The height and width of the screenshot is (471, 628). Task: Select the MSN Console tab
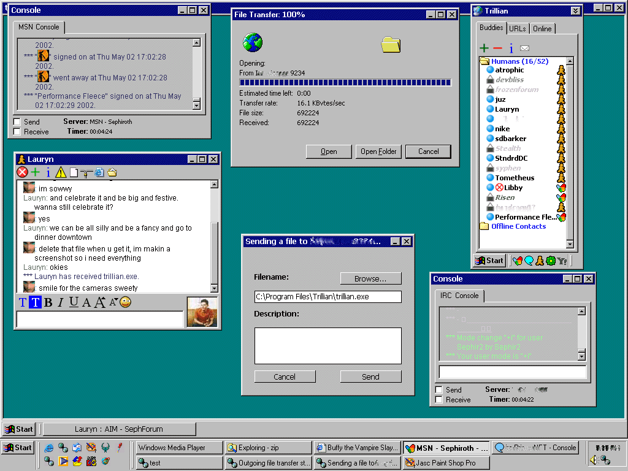point(39,27)
